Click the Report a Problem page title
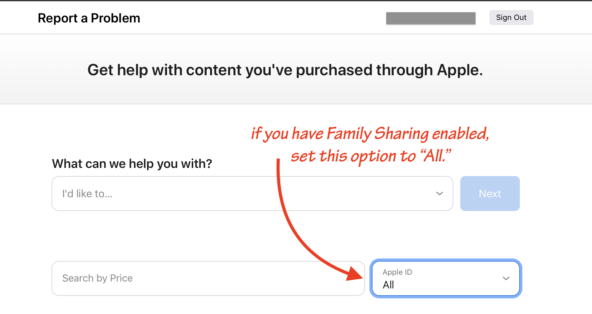This screenshot has width=592, height=314. point(89,18)
